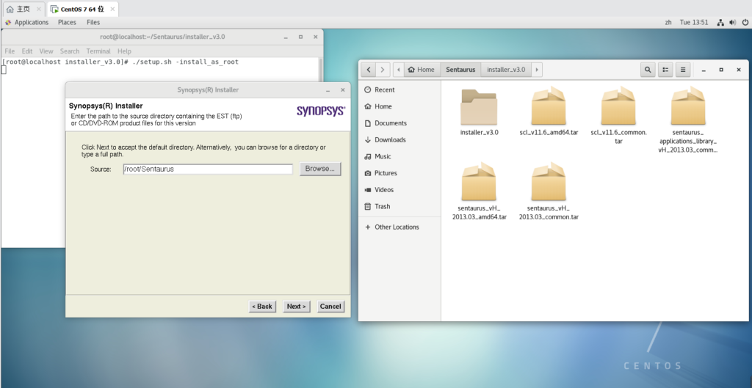Click the Home path button
Image resolution: width=752 pixels, height=388 pixels.
(x=422, y=70)
